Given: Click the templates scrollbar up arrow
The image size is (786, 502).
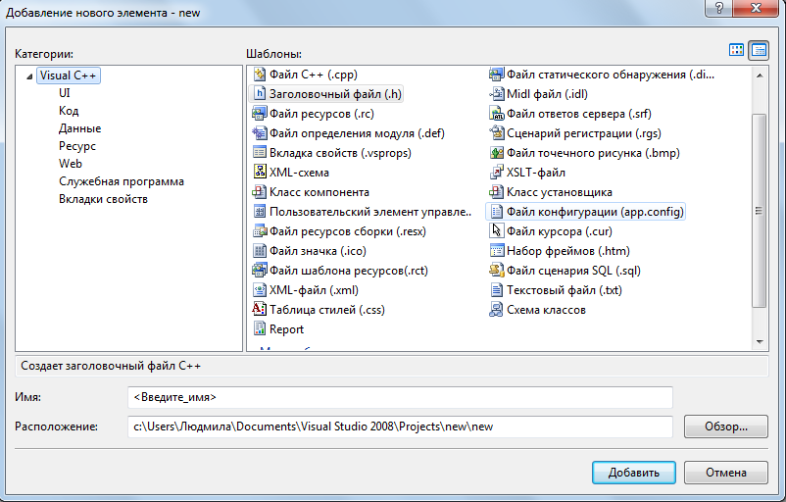Looking at the screenshot, I should tap(759, 75).
